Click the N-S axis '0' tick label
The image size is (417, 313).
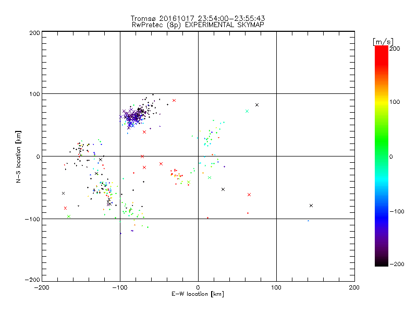pyautogui.click(x=38, y=156)
